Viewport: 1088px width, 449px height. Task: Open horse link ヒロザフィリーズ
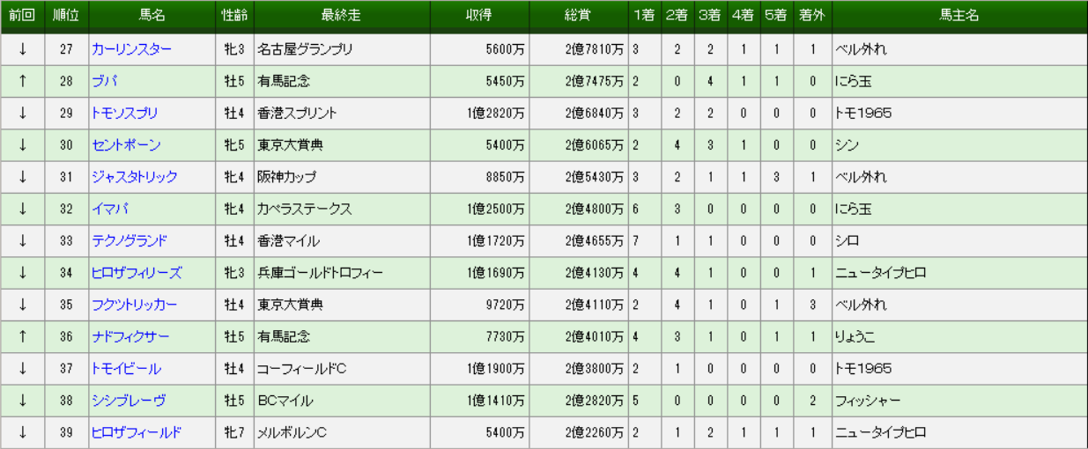(x=137, y=273)
